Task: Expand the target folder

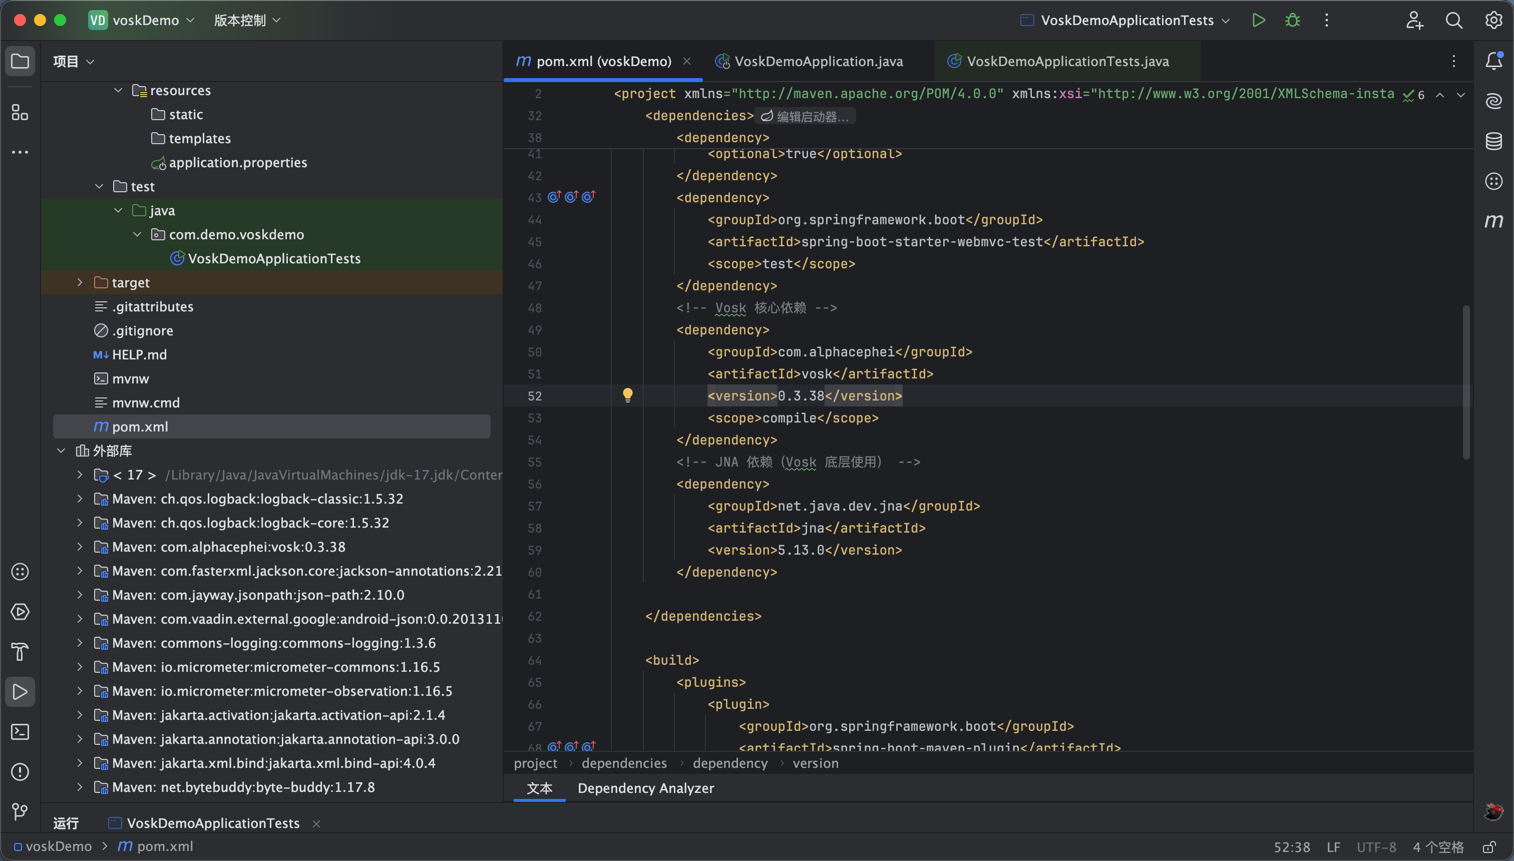Action: coord(80,283)
